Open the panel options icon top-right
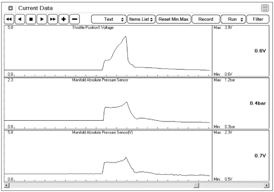The height and width of the screenshot is (192, 274). [x=265, y=8]
